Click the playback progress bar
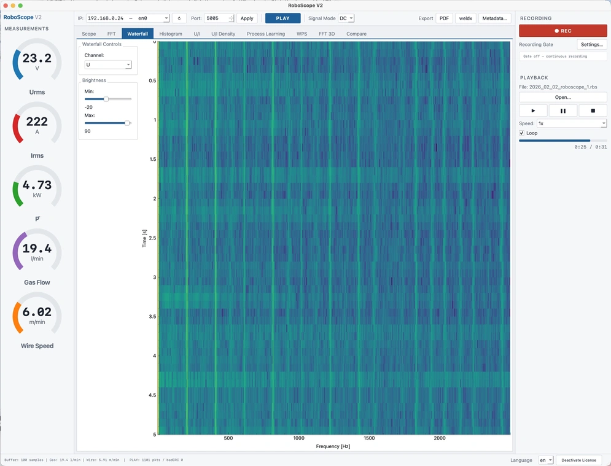The image size is (611, 466). (562, 140)
